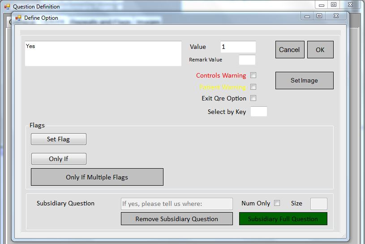Toggle the Patient Warning checkbox

point(253,87)
